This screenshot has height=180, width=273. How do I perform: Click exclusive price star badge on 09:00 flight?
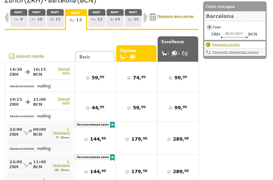coord(112,125)
